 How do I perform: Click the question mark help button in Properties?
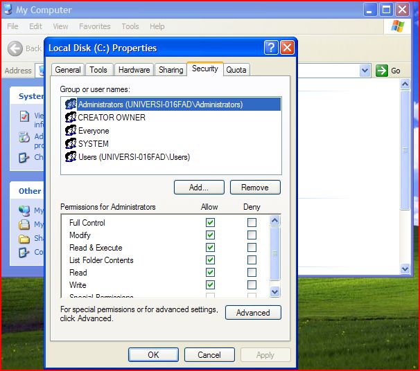(x=271, y=48)
